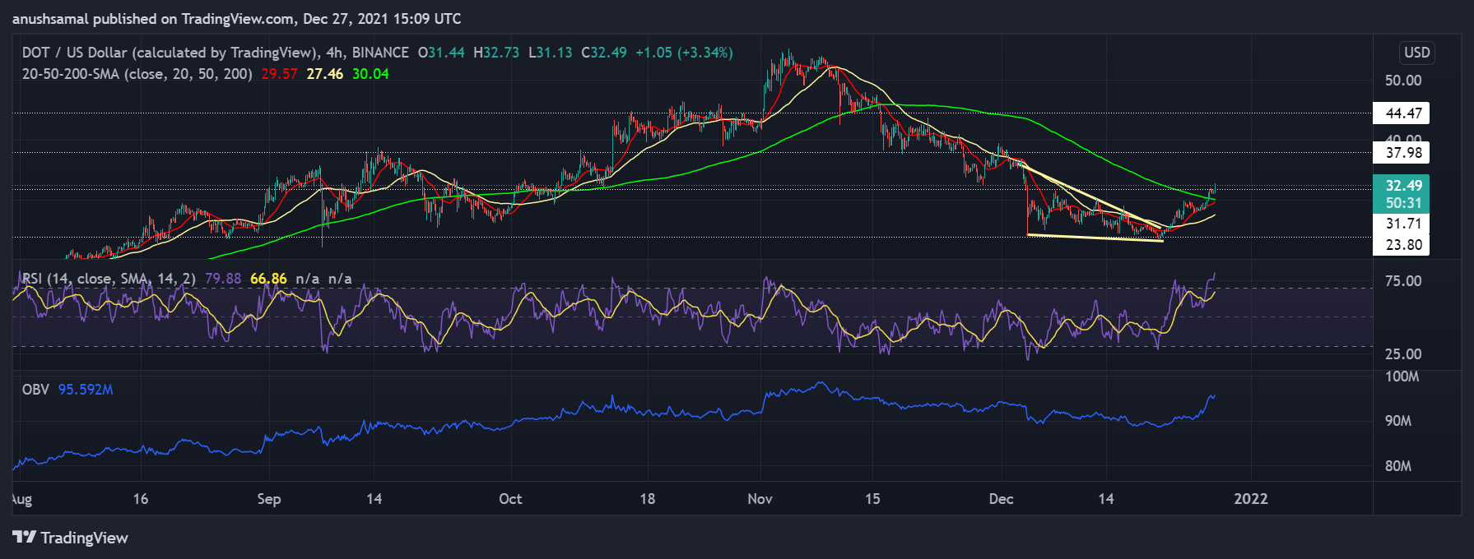Click the 44.47 price level label
The width and height of the screenshot is (1474, 559).
click(x=1402, y=113)
